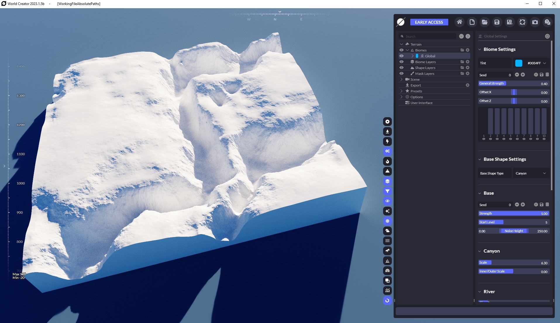Viewport: 560px width, 323px height.
Task: Add new Export entry with plus button
Action: click(468, 85)
